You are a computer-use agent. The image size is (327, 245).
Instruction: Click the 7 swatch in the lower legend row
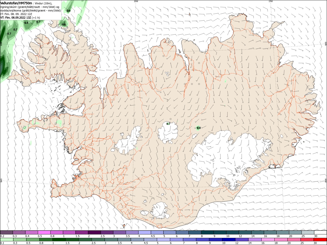[189, 240]
